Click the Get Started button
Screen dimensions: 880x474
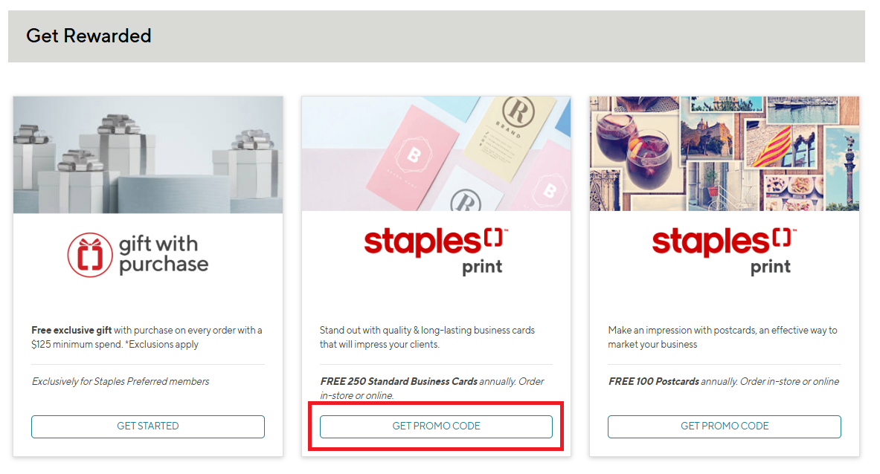(x=148, y=426)
